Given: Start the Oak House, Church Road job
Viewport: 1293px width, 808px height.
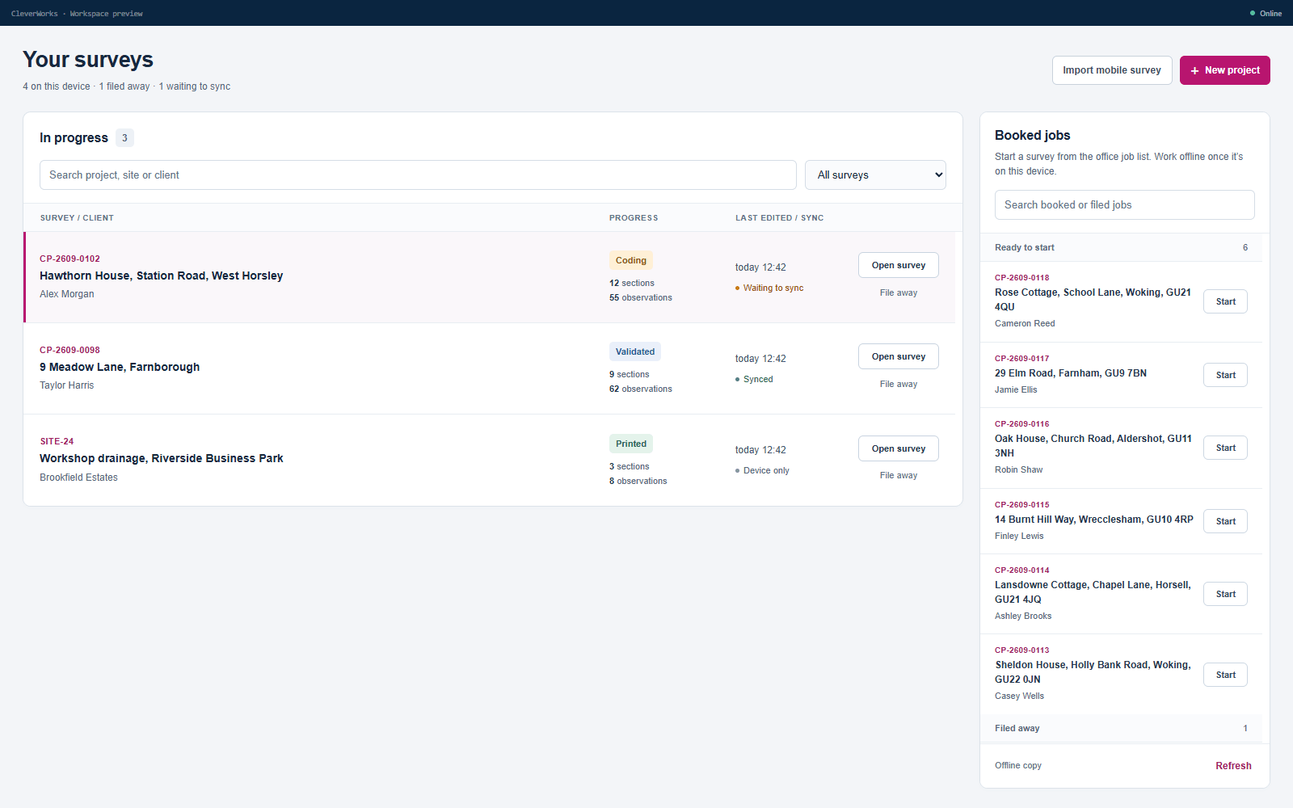Looking at the screenshot, I should click(x=1226, y=448).
